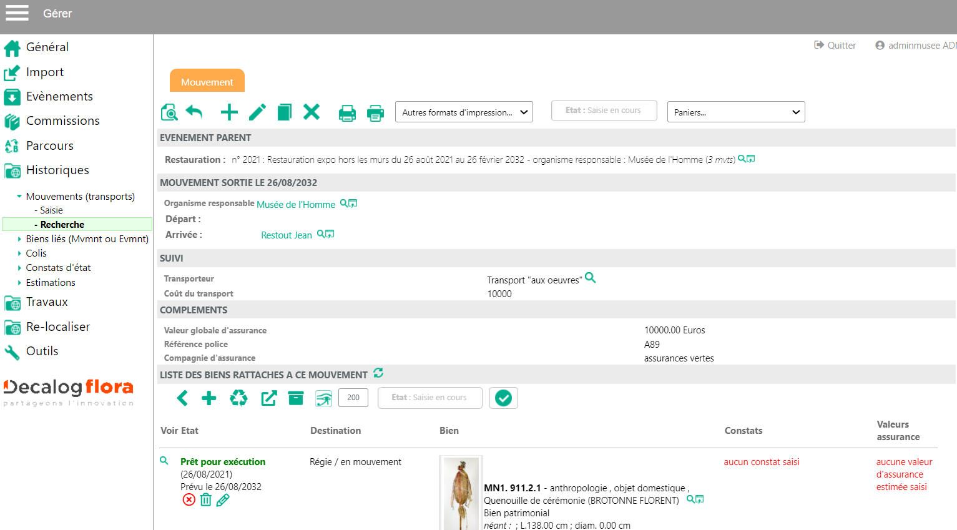Click the number field showing 200
957x530 pixels.
pyautogui.click(x=353, y=398)
